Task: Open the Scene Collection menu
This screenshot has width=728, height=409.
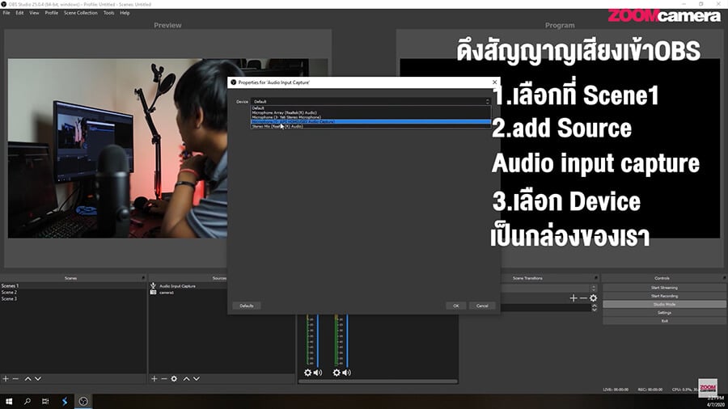Action: (81, 13)
